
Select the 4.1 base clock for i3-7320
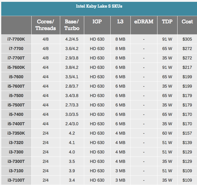pos(72,143)
